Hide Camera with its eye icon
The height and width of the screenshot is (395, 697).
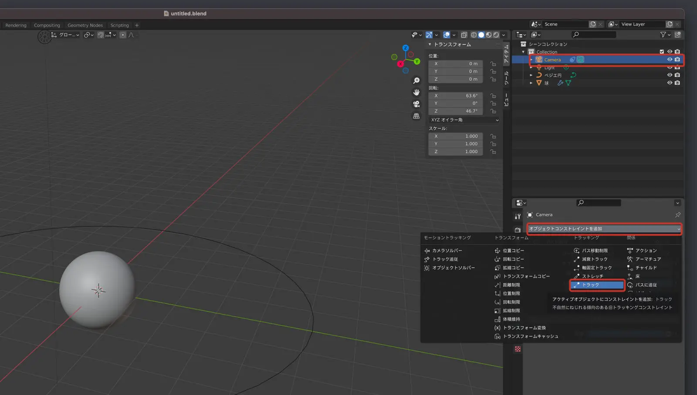click(670, 60)
